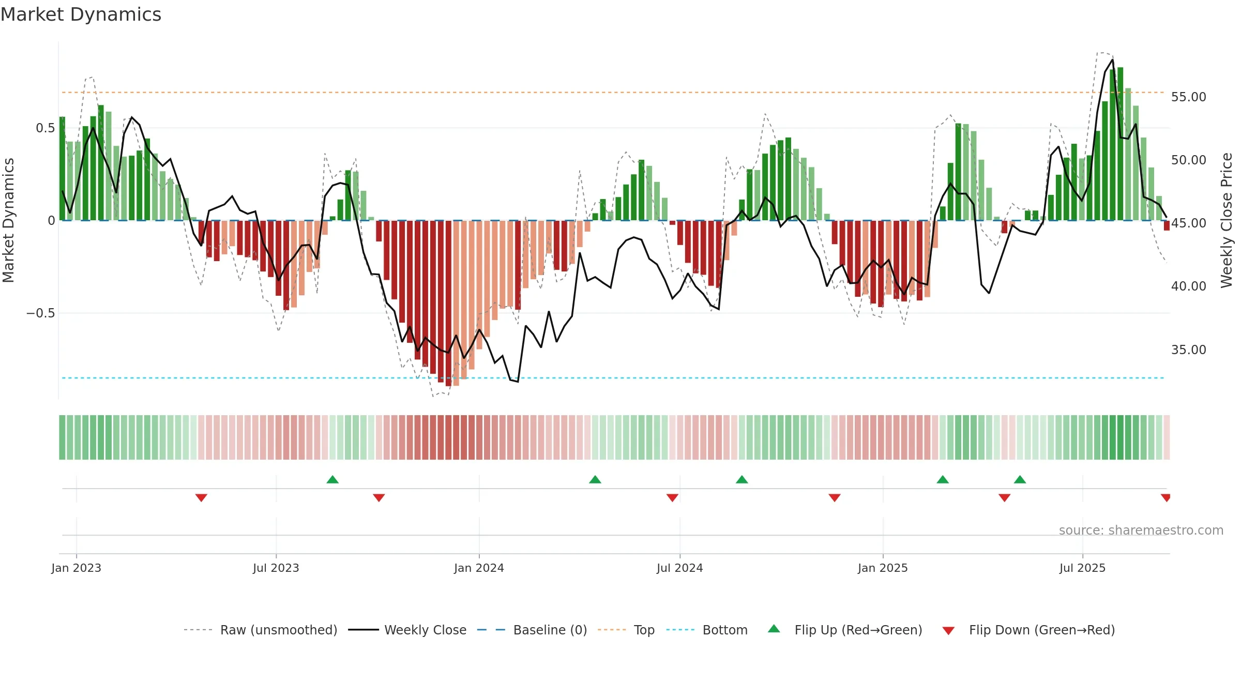Click the cyan dashed Bottom threshold line
The image size is (1241, 698).
[613, 378]
